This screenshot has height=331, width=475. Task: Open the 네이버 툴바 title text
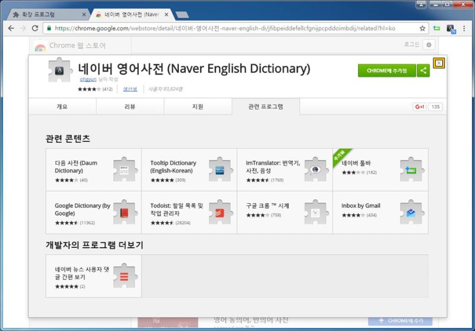356,163
